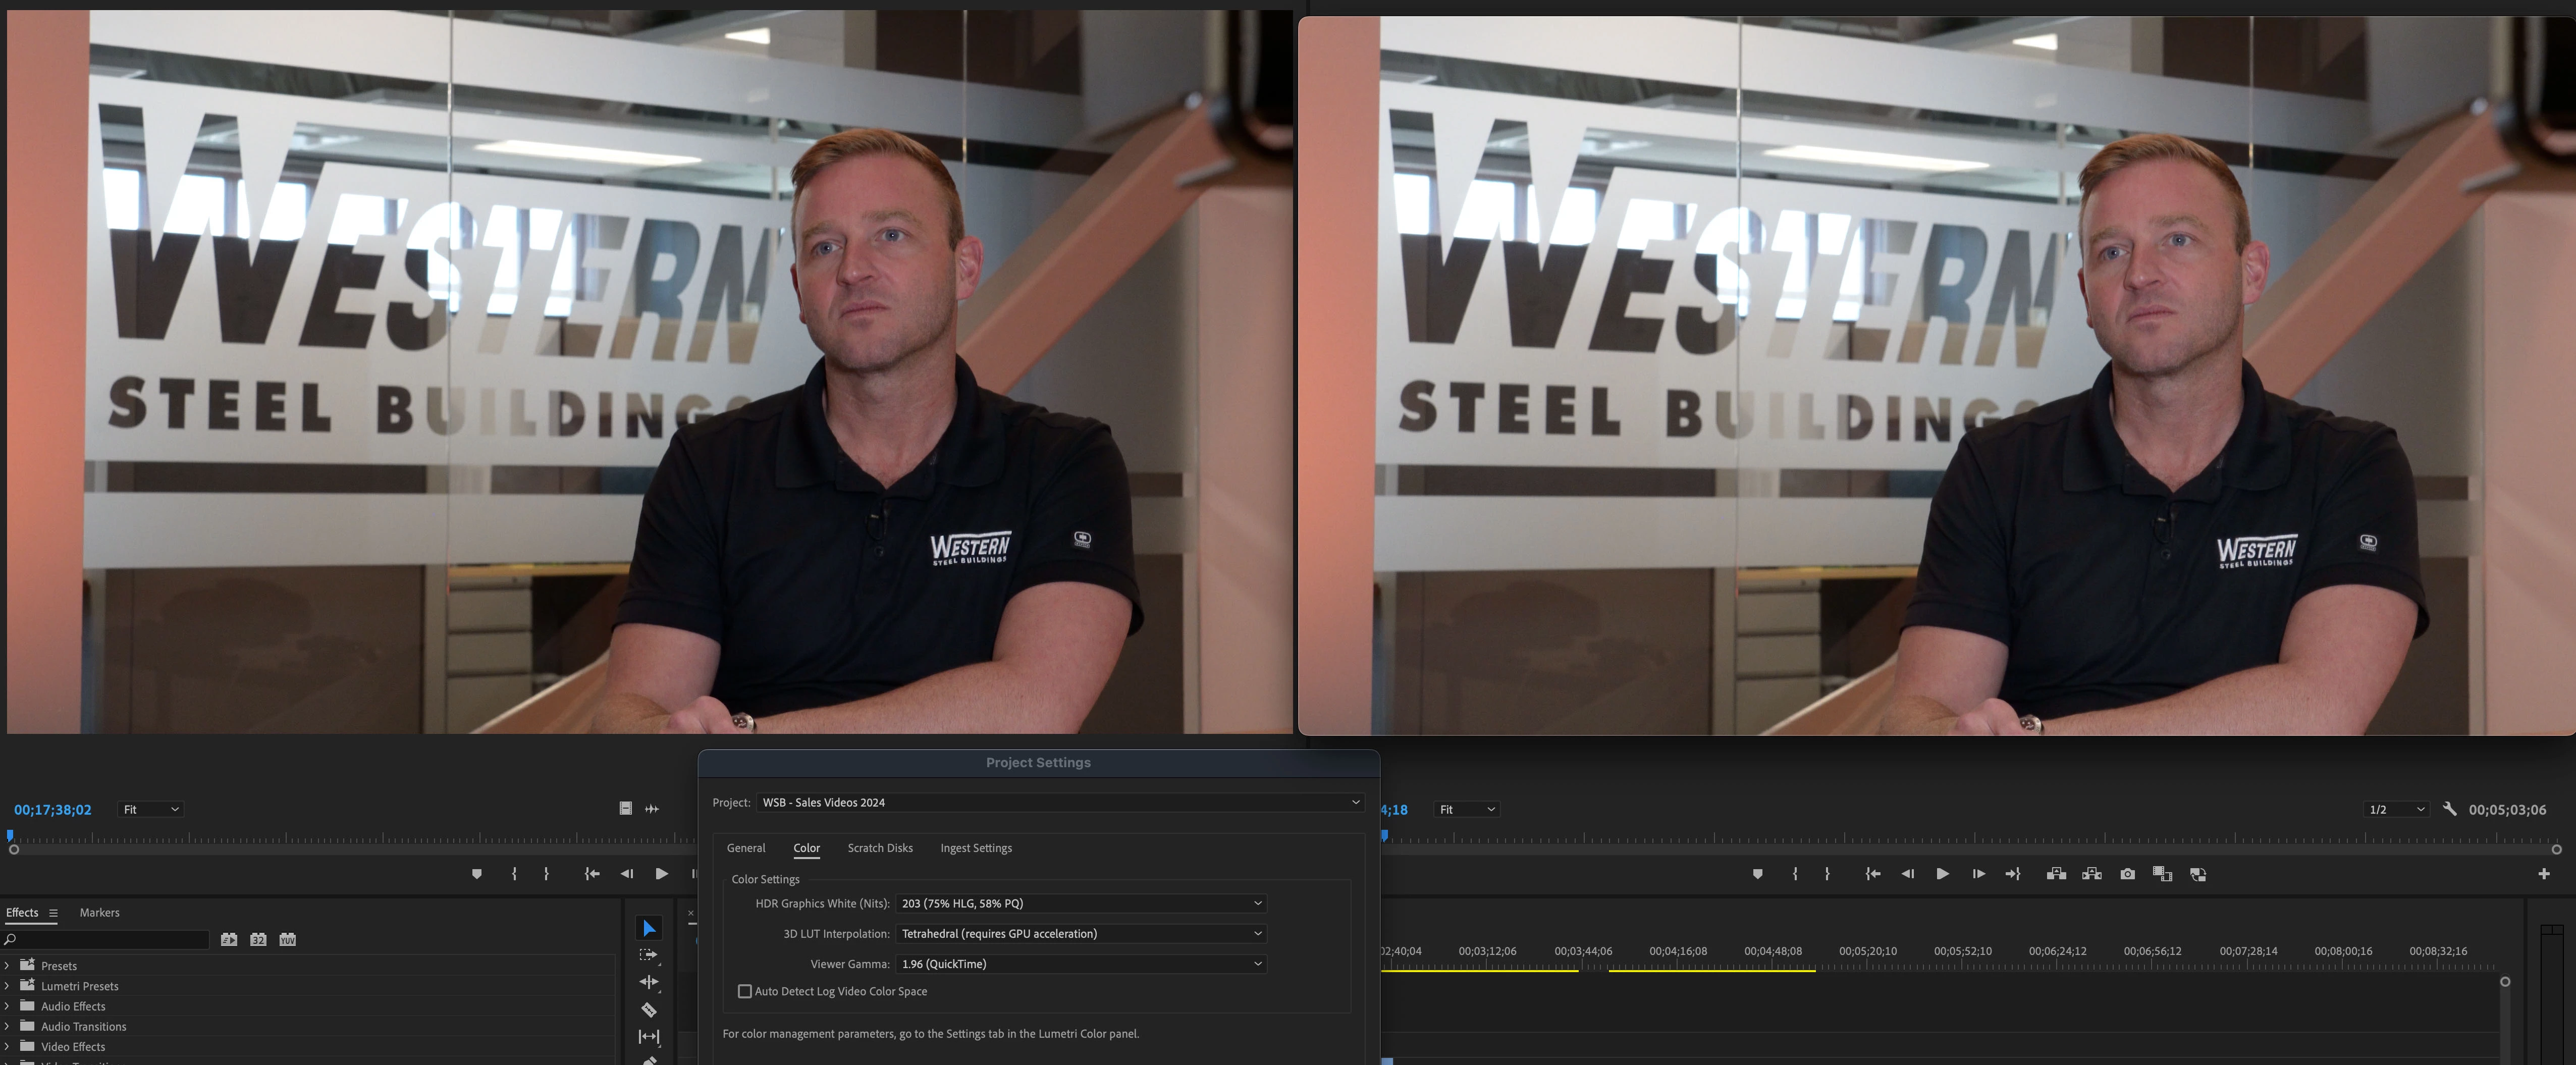
Task: Select the Razor tool in the toolbar
Action: [648, 1010]
